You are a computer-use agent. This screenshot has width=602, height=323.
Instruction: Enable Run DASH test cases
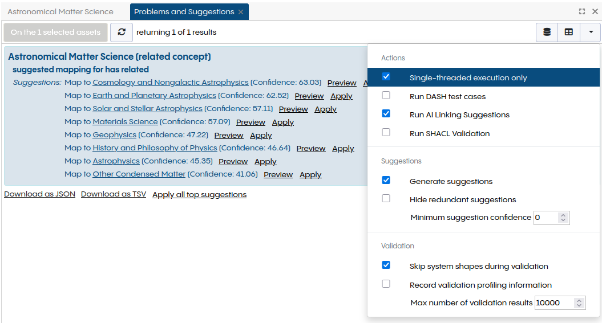[x=386, y=96]
